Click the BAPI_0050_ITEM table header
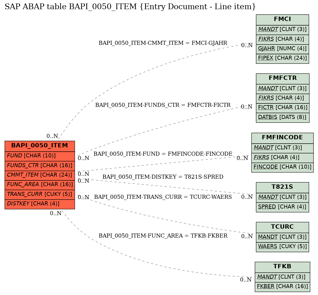318x295 pixels. pyautogui.click(x=40, y=146)
